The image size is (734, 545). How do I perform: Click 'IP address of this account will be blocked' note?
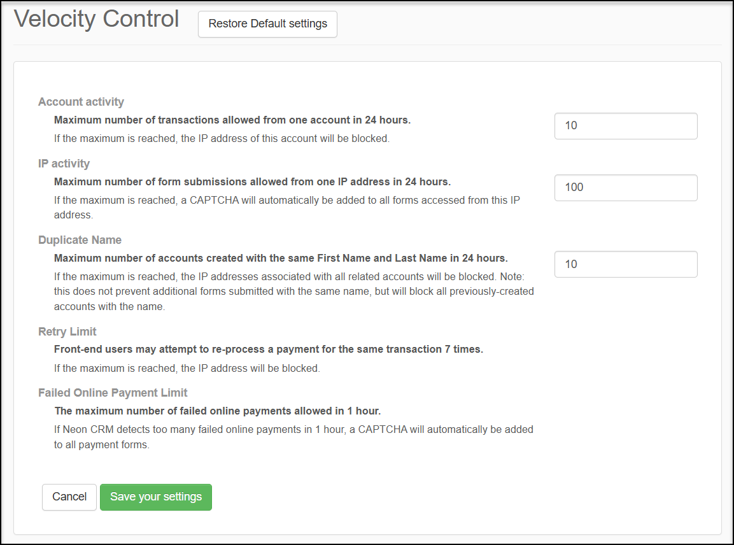click(x=222, y=139)
